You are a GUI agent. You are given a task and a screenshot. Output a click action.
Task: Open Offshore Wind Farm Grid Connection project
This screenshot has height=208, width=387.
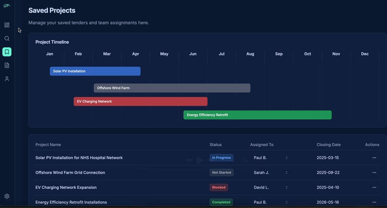[x=70, y=172]
